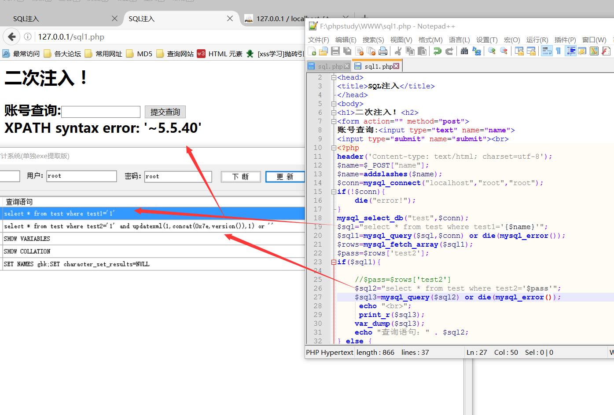The image size is (614, 415).
Task: Click the 账号查询 text input field
Action: pos(101,112)
